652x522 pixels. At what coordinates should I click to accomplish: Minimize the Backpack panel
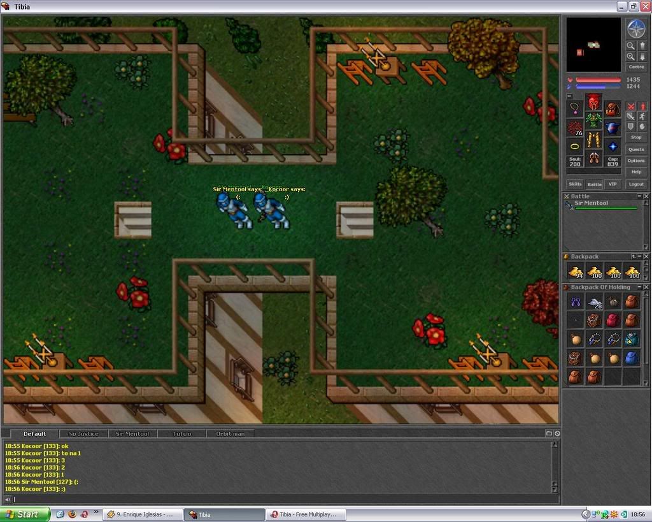point(639,256)
